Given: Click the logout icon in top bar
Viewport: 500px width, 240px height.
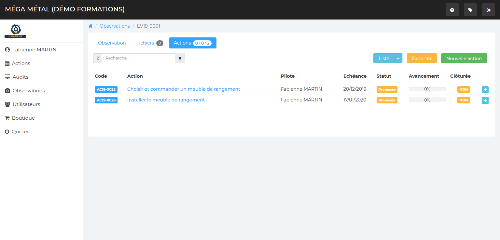Looking at the screenshot, I should coord(488,10).
